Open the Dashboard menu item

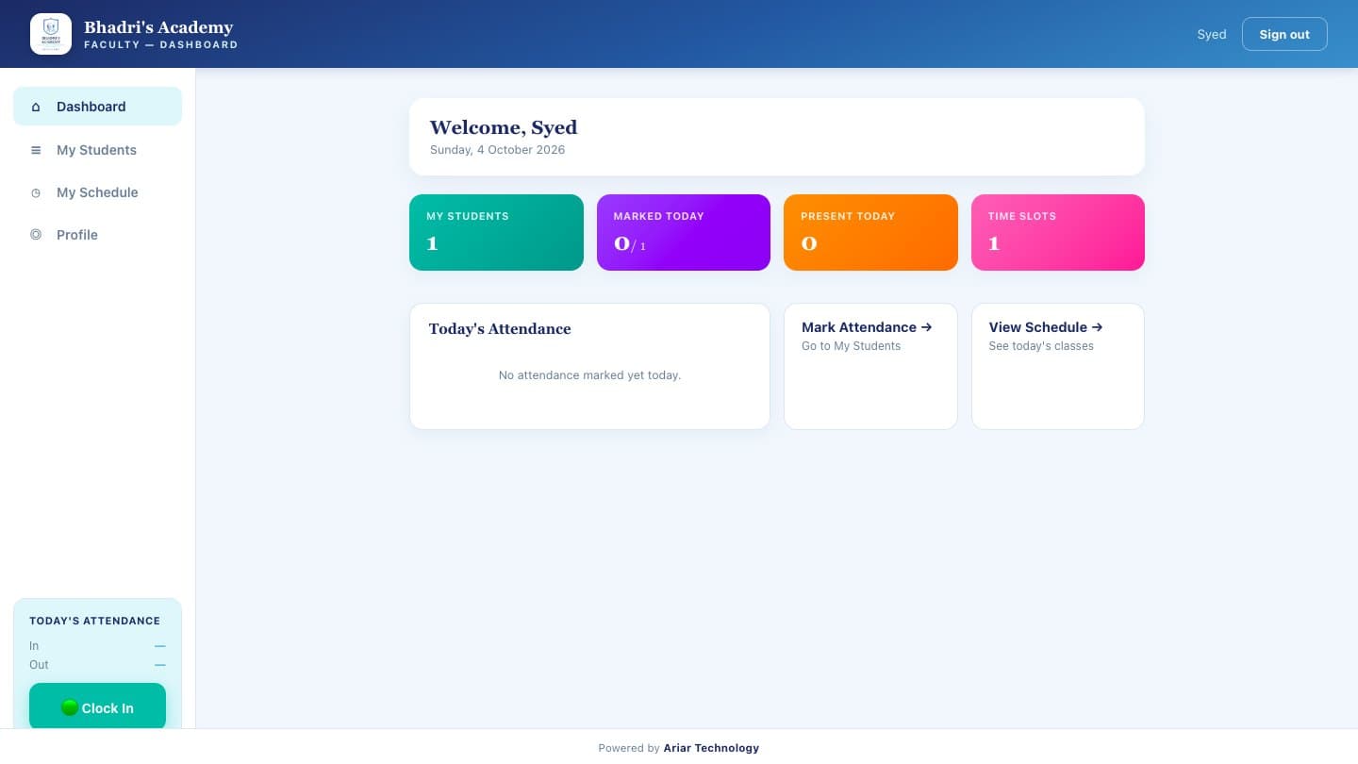97,107
